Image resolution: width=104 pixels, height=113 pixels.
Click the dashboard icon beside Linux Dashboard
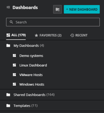click(x=14, y=65)
